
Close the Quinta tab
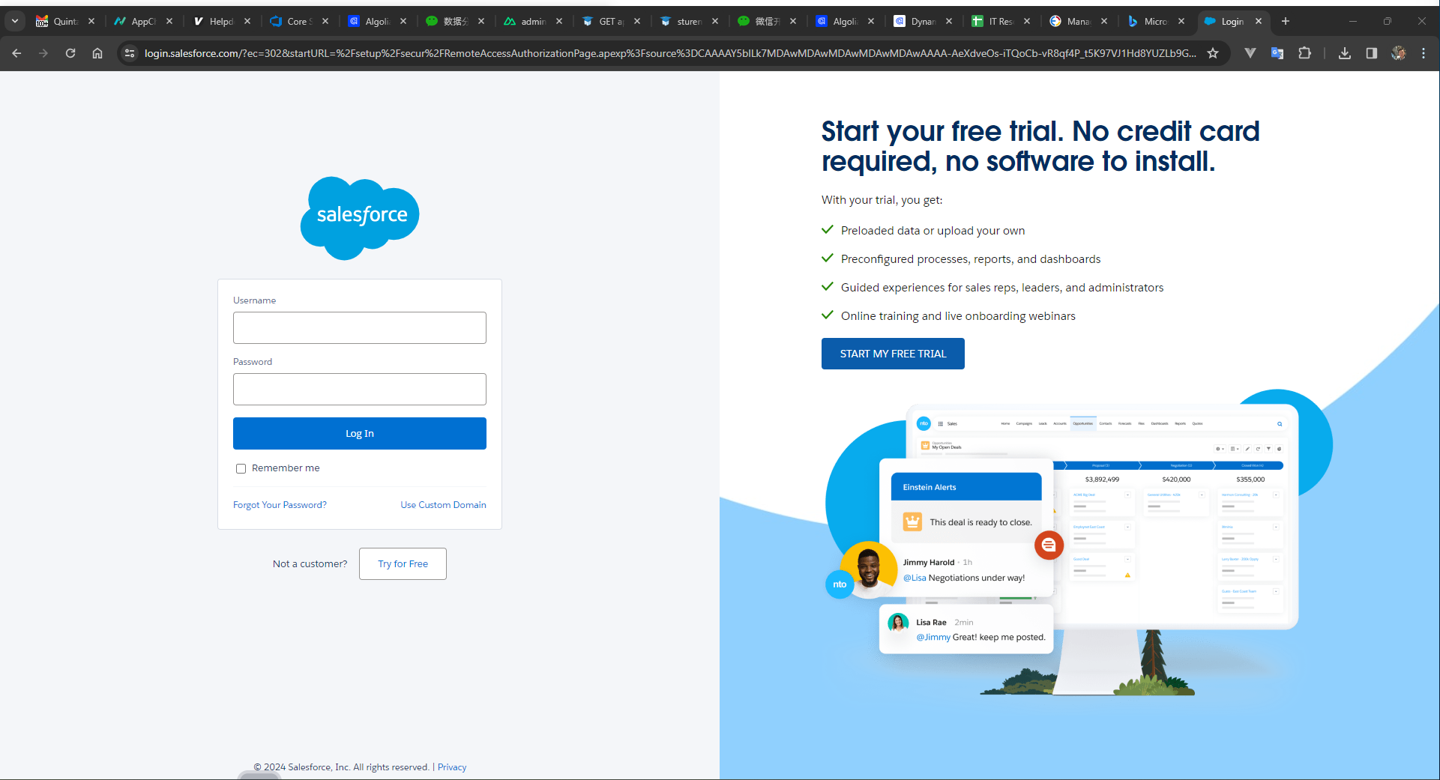(x=91, y=21)
